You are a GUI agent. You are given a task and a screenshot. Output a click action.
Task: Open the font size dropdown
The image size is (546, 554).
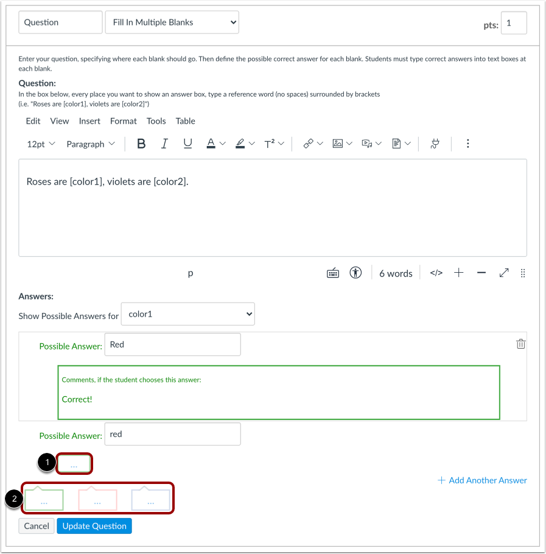[40, 144]
